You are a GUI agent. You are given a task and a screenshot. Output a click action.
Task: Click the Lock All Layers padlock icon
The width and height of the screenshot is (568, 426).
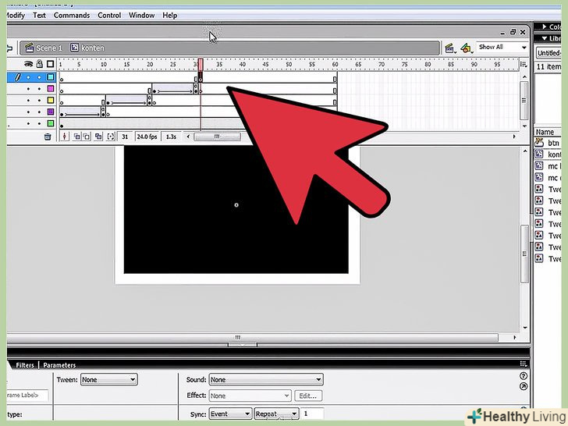click(40, 64)
